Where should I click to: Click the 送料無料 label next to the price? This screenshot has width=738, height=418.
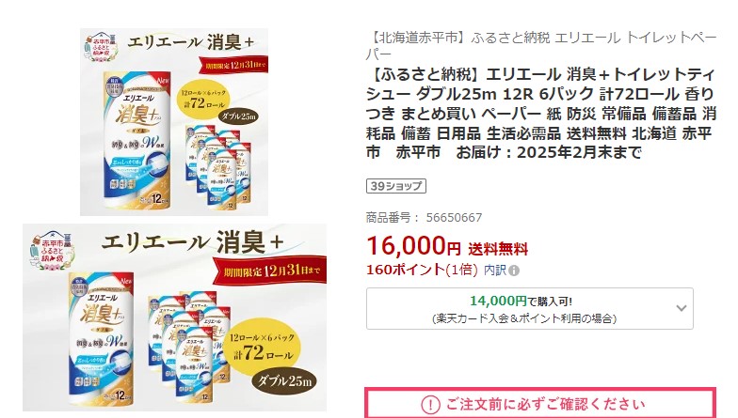coord(498,250)
